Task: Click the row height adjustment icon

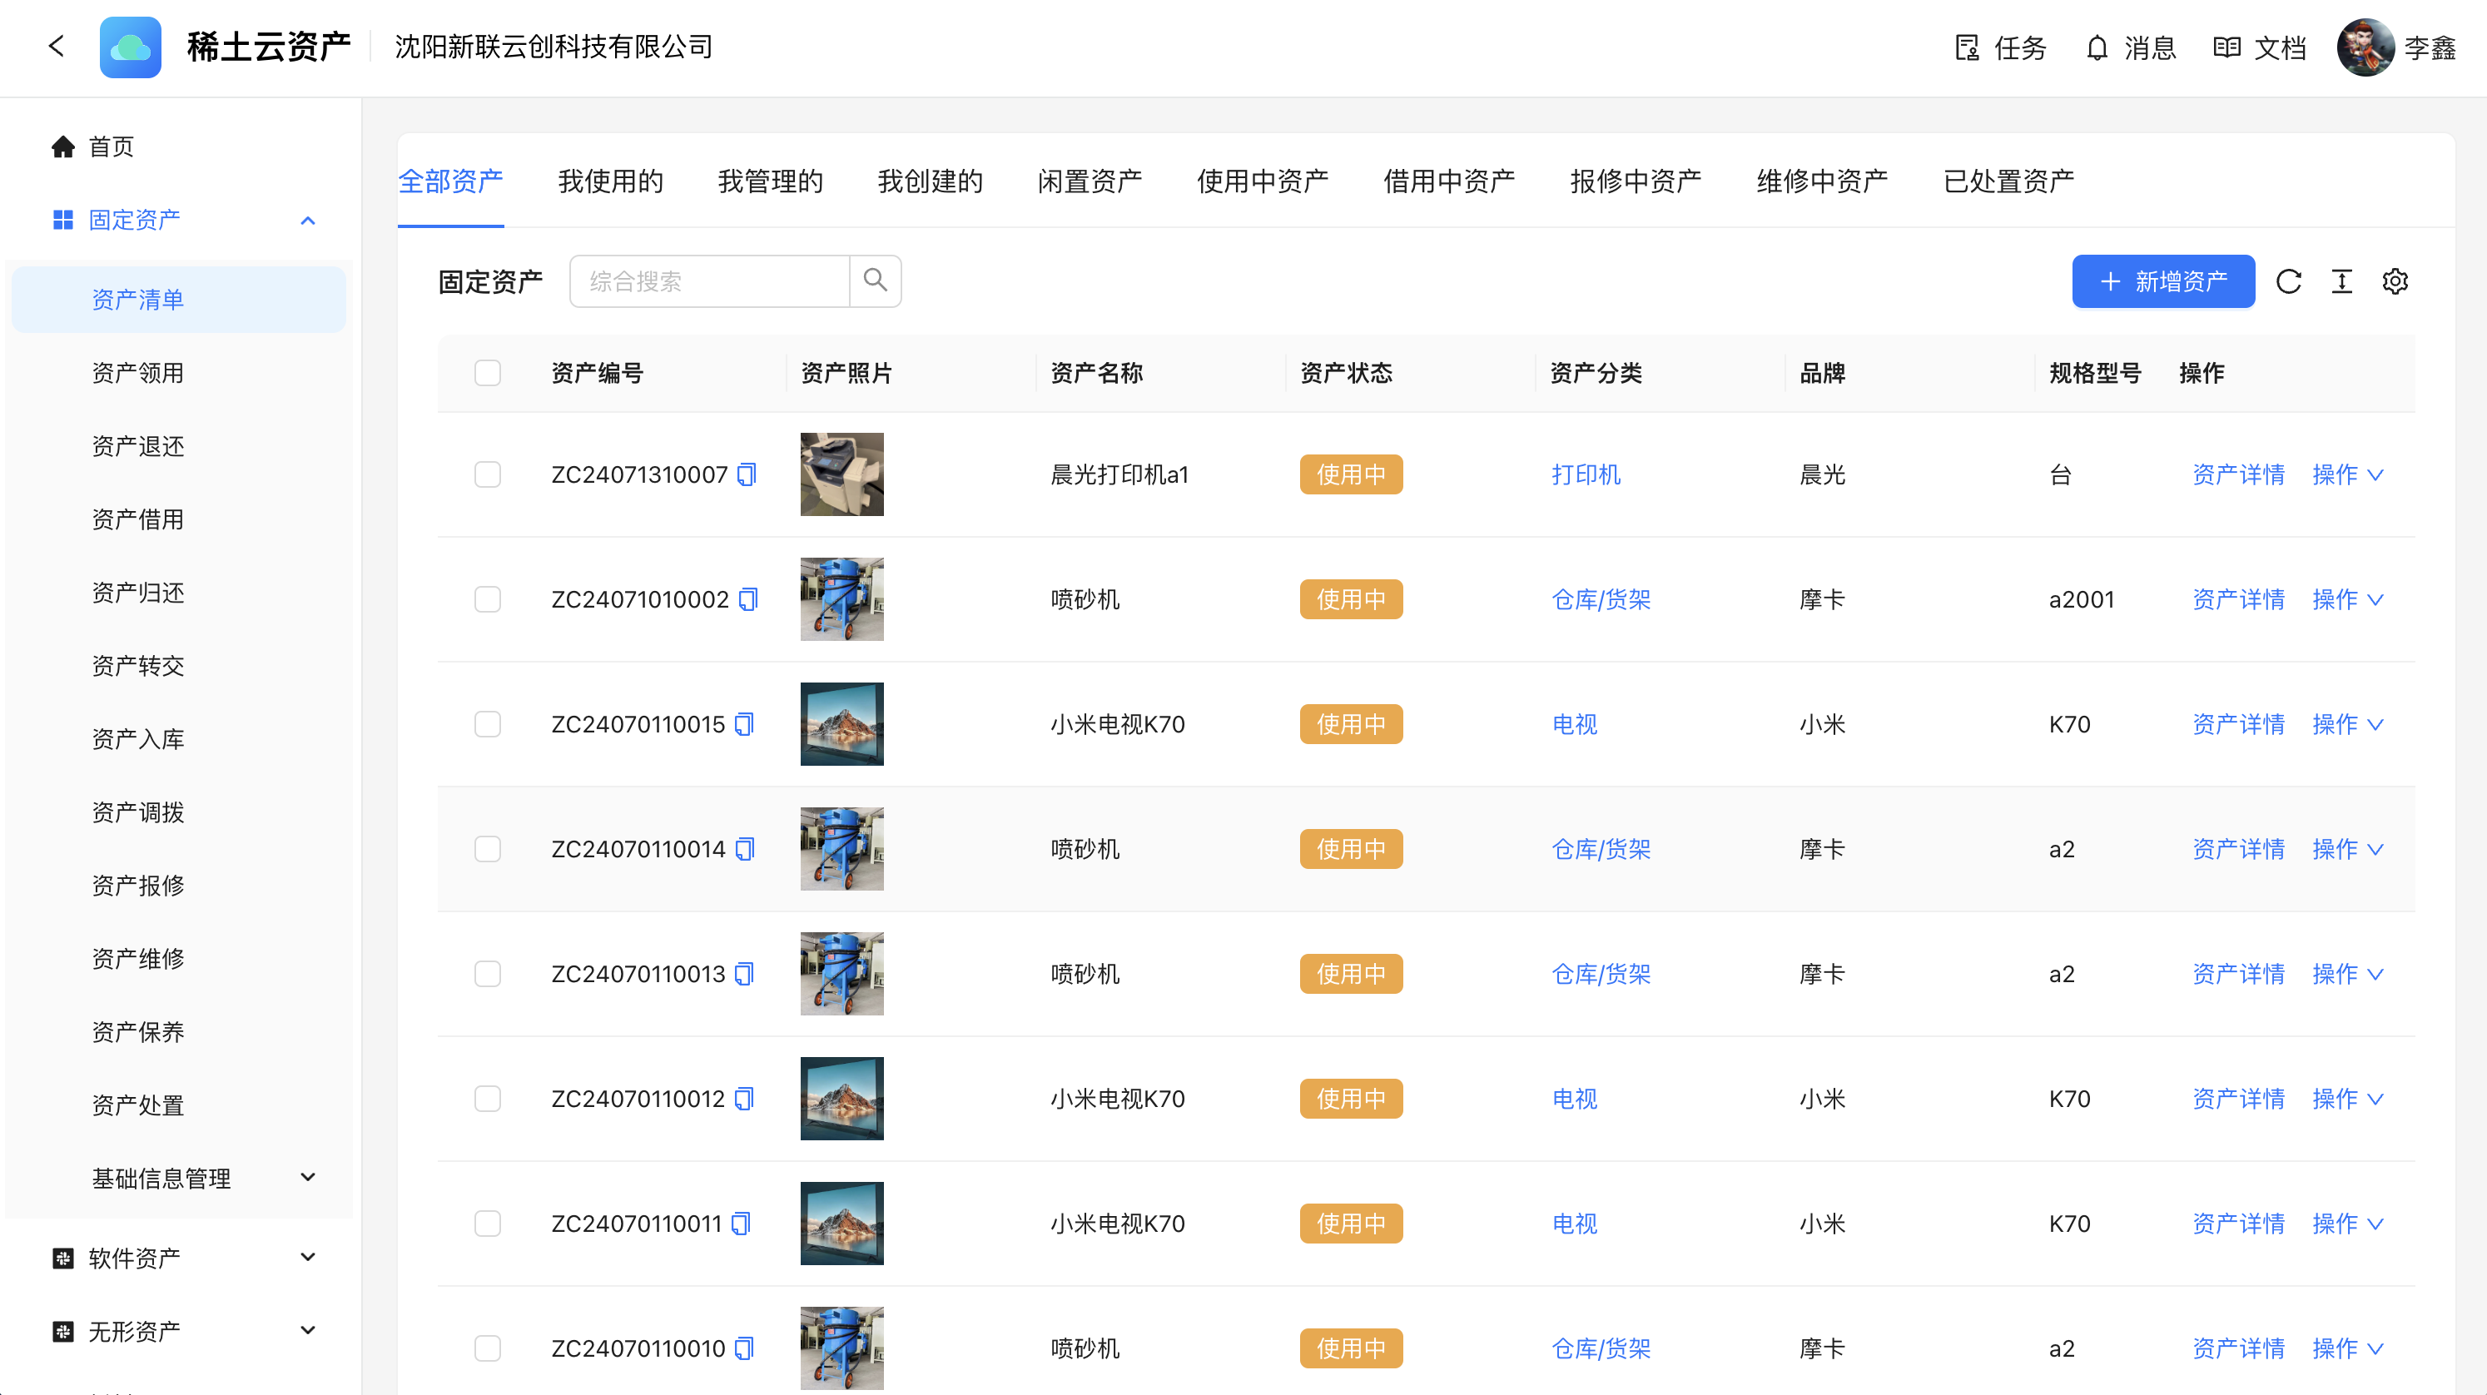Action: tap(2341, 281)
